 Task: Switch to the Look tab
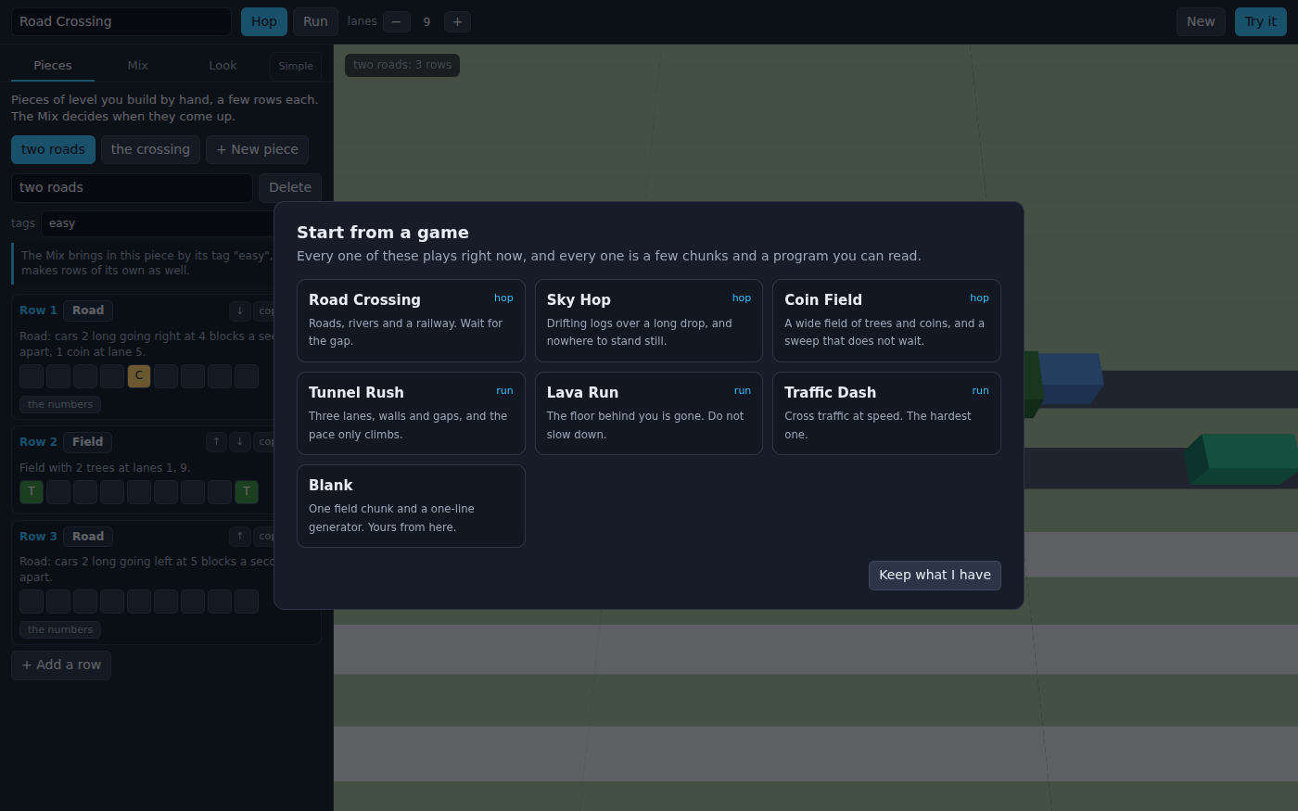point(223,66)
